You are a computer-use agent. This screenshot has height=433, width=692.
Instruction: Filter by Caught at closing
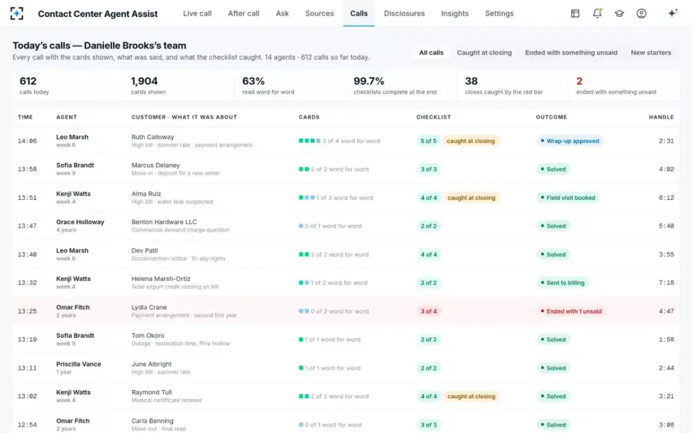[484, 53]
